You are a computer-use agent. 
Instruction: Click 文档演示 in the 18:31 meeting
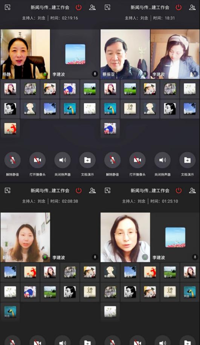click(x=187, y=160)
